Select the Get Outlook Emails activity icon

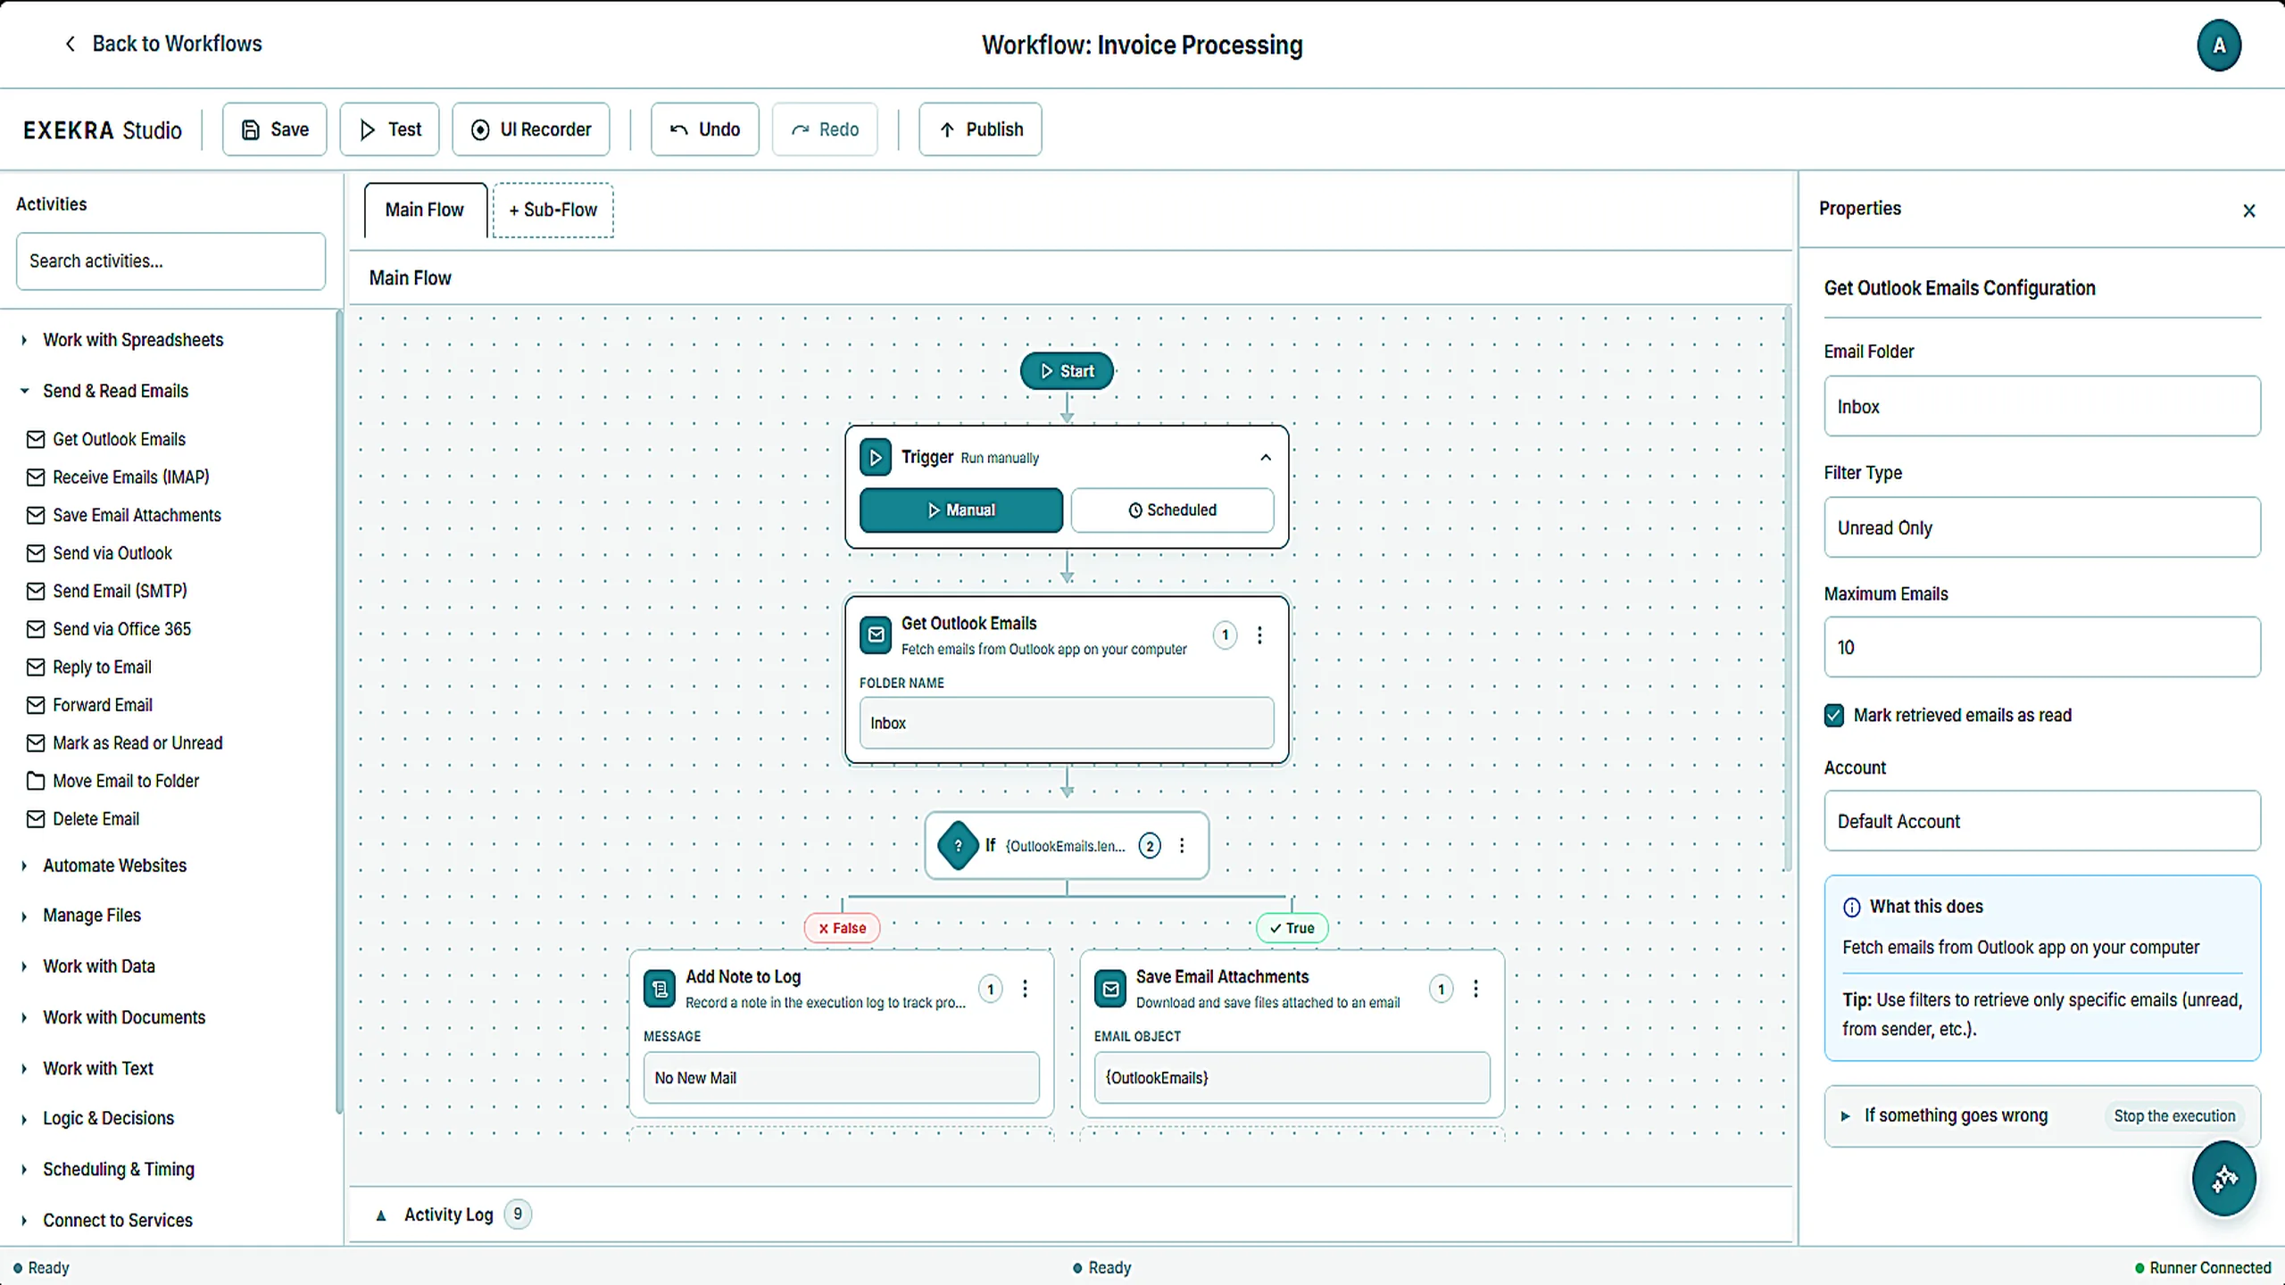pos(876,634)
